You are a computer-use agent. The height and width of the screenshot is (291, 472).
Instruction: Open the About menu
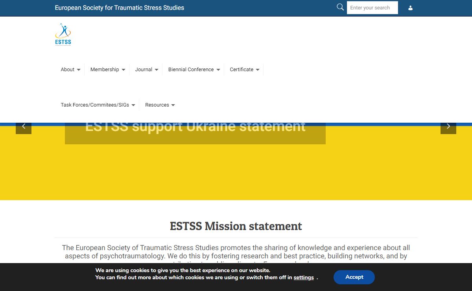67,70
